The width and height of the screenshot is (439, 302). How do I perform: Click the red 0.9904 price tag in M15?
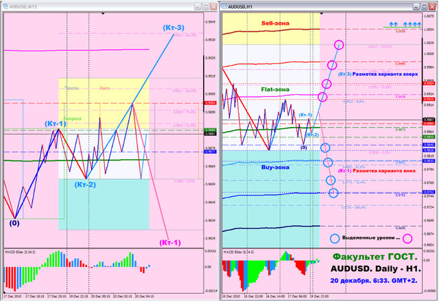click(211, 103)
